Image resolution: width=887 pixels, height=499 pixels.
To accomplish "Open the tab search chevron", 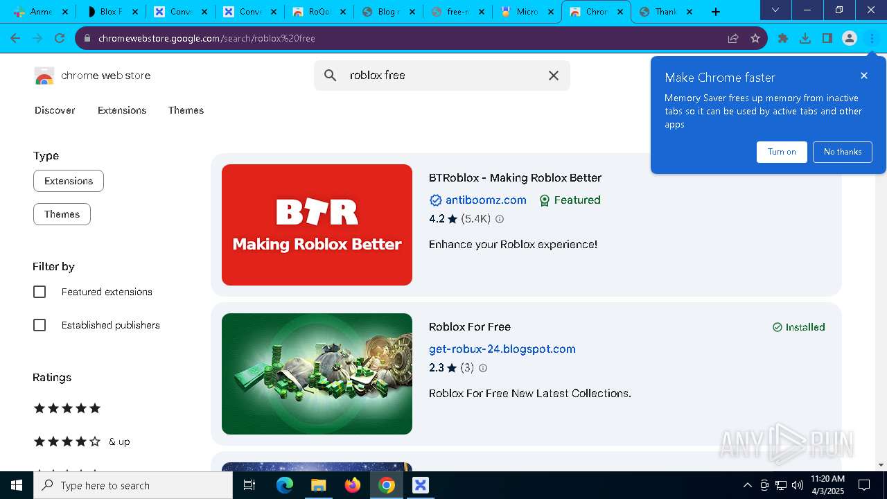I will (x=775, y=10).
